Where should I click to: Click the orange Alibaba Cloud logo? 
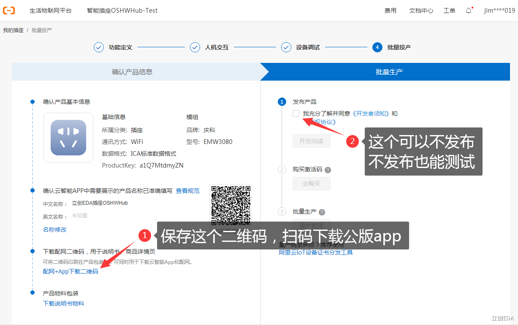(9, 11)
